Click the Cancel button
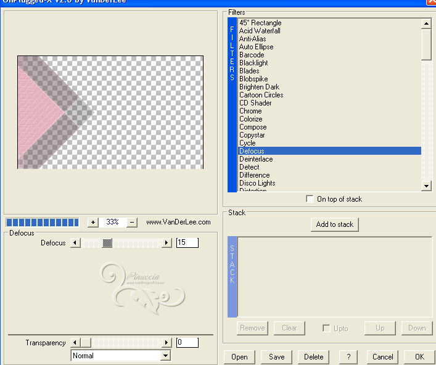The image size is (436, 365). pos(382,356)
